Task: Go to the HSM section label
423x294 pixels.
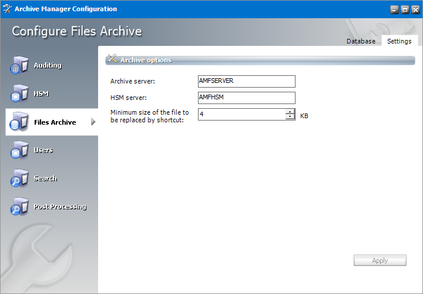Action: point(41,93)
